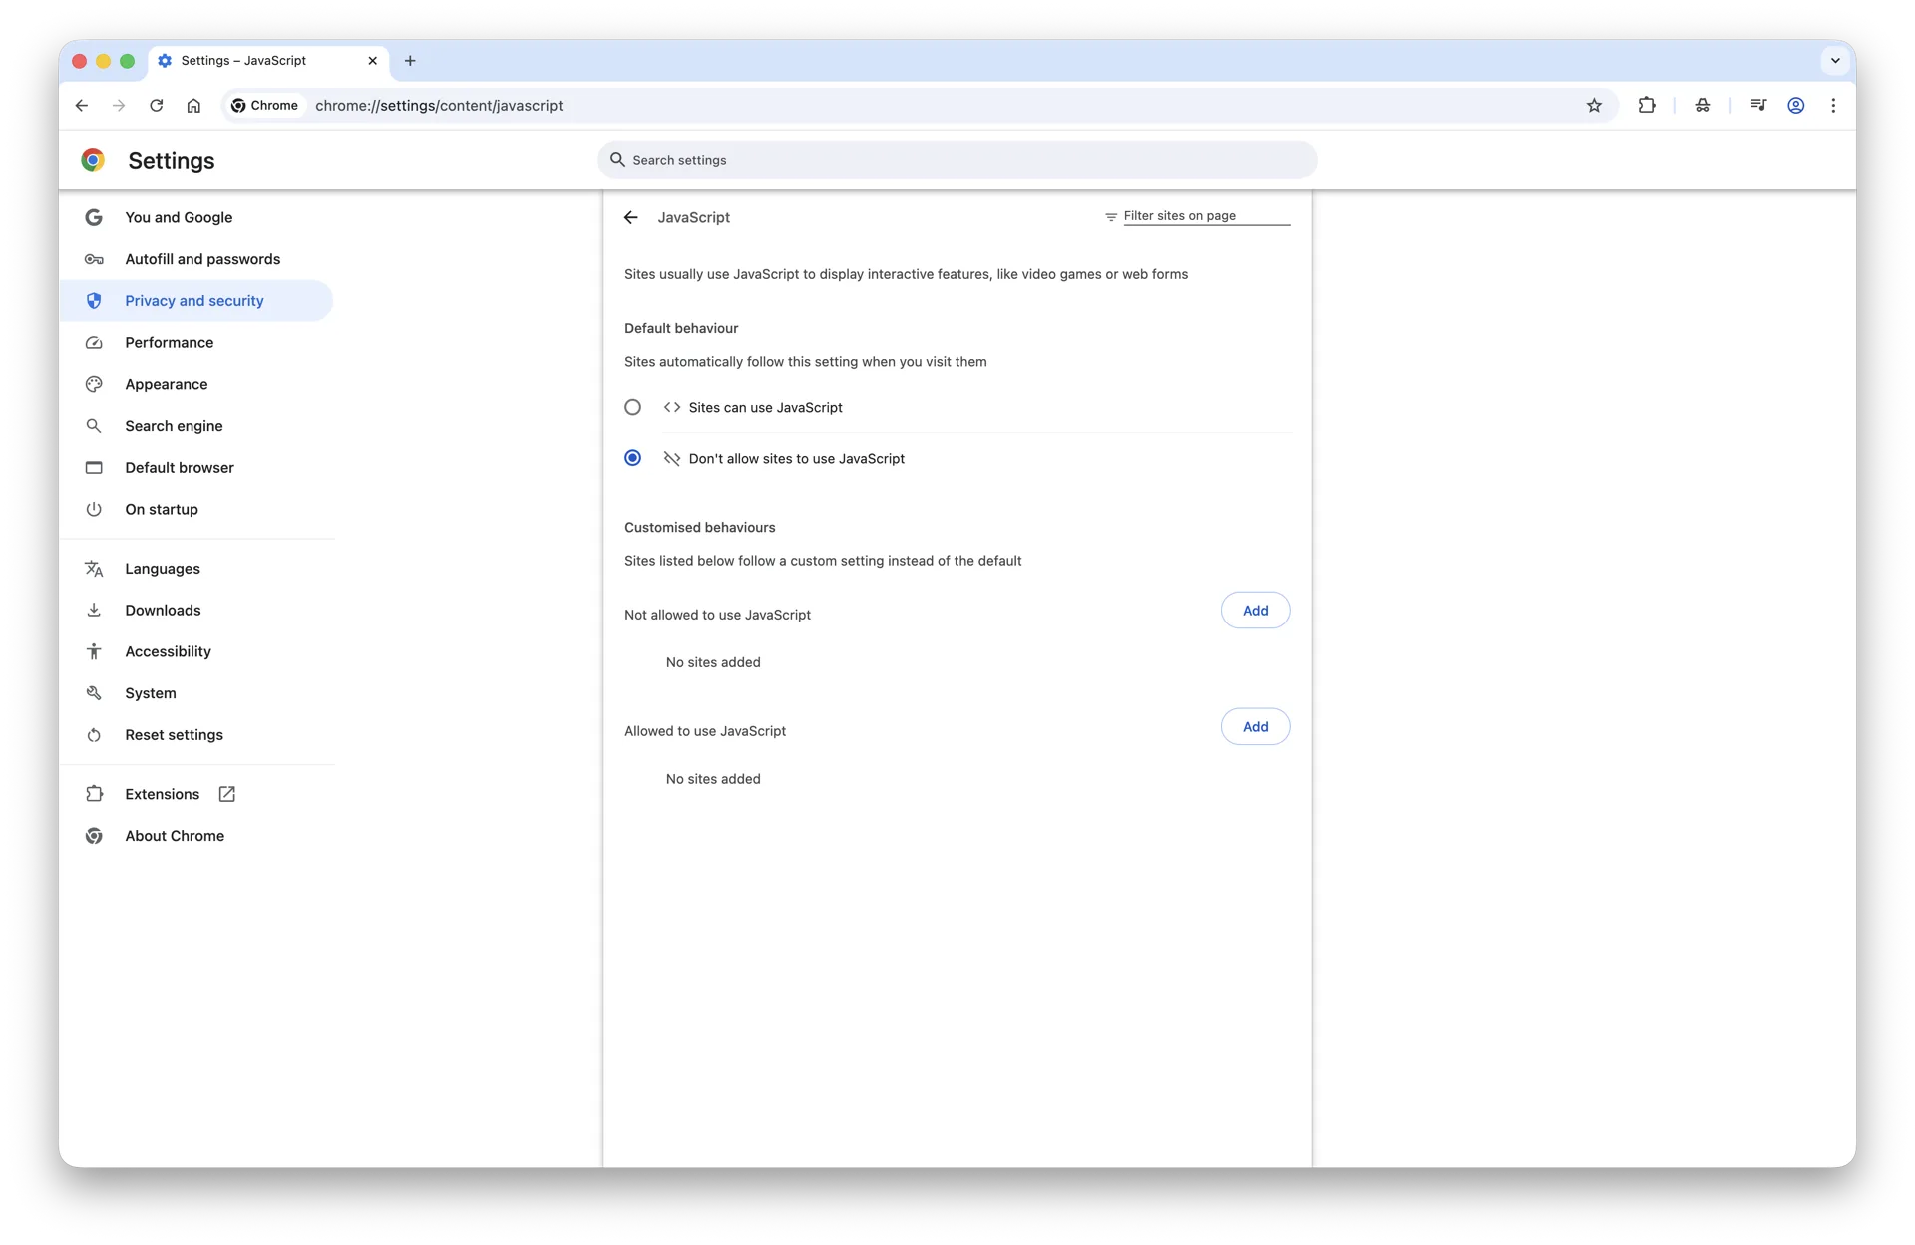Click the external-link icon next to Extensions
Image resolution: width=1915 pixels, height=1245 pixels.
click(227, 794)
